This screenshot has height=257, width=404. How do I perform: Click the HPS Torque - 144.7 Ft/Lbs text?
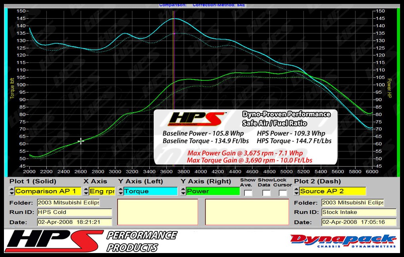[294, 141]
